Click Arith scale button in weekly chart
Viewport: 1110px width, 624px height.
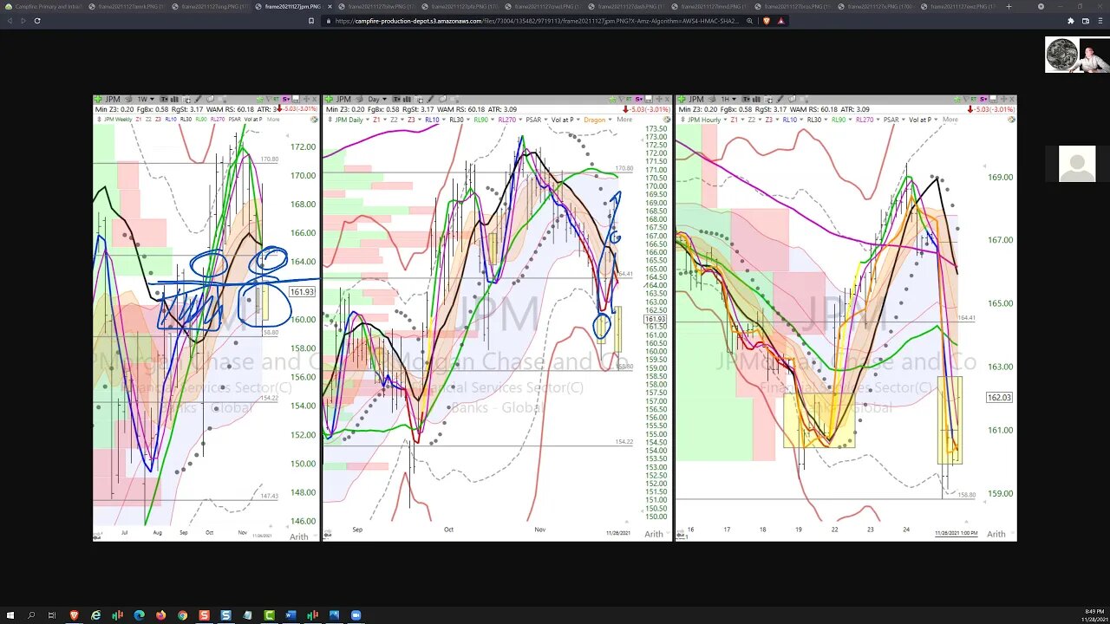point(298,537)
